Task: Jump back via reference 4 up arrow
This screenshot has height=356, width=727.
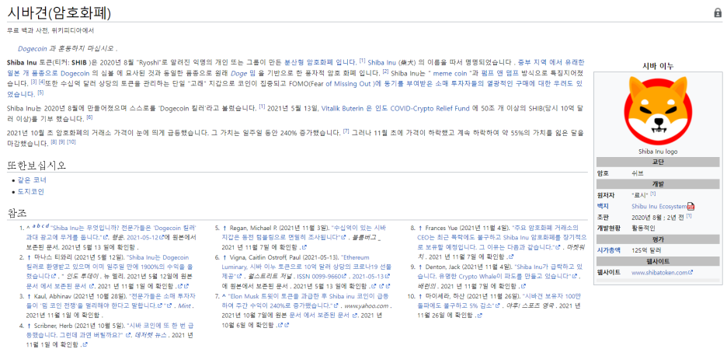Action: (30, 326)
